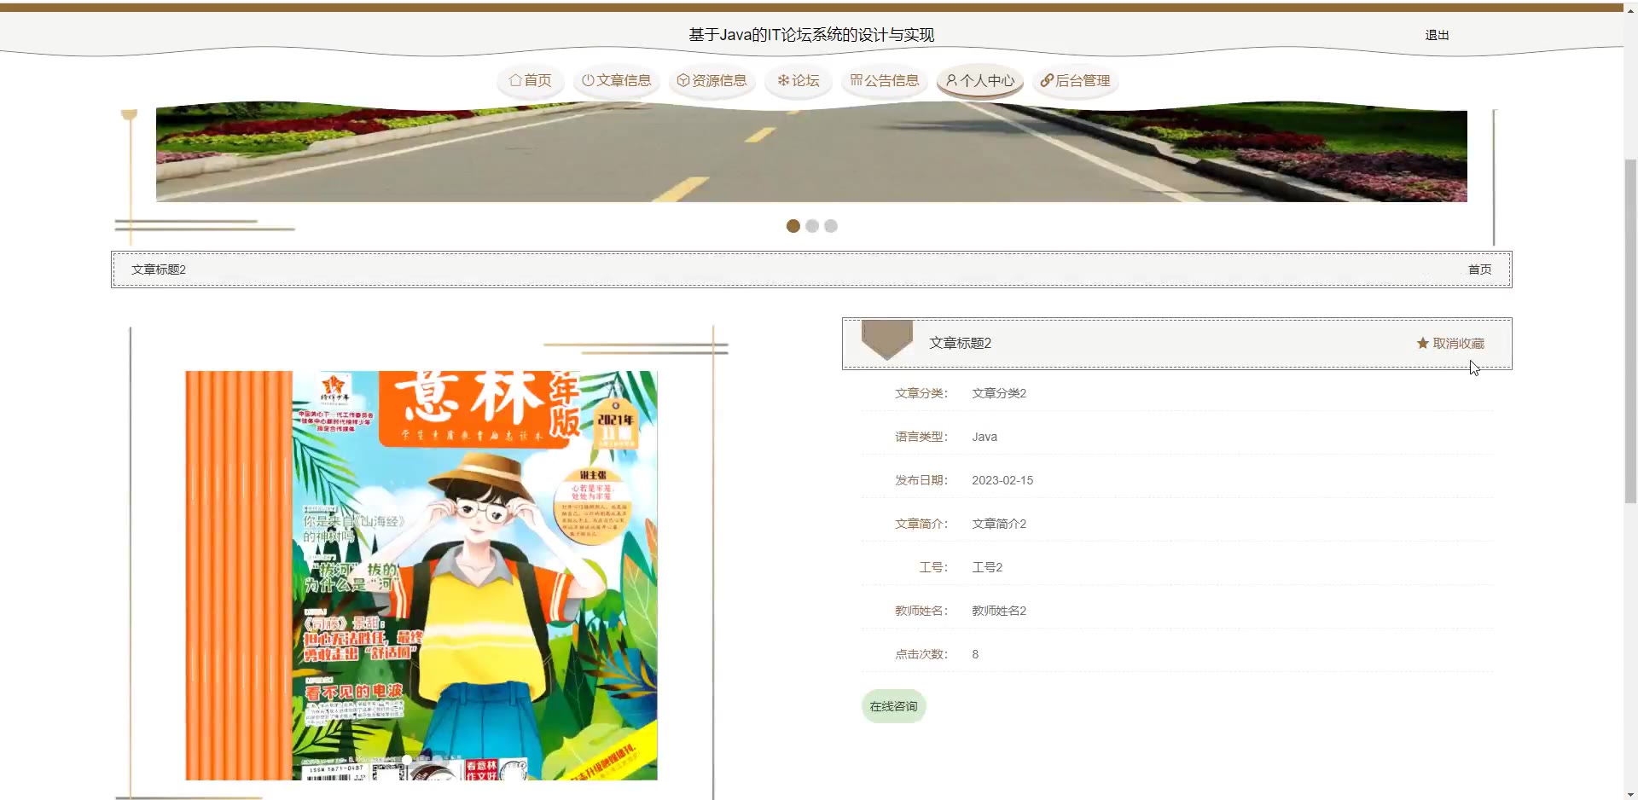Click the 工号2 value
Screen dimensions: 1638x800
tap(987, 567)
